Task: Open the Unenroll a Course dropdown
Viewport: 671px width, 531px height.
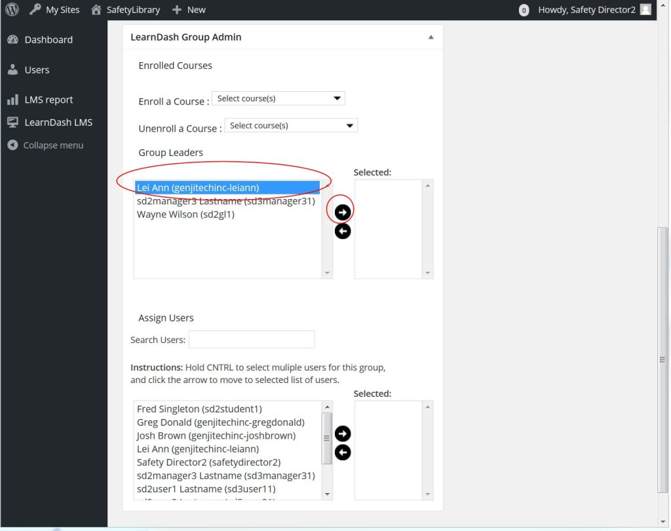Action: (291, 126)
